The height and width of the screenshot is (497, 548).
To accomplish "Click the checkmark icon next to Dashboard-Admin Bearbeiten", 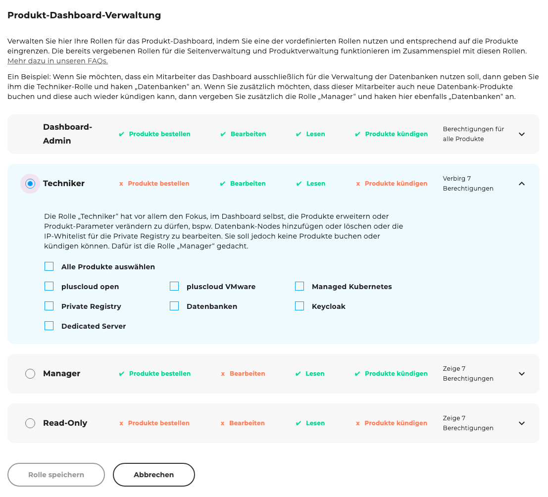I will click(222, 134).
